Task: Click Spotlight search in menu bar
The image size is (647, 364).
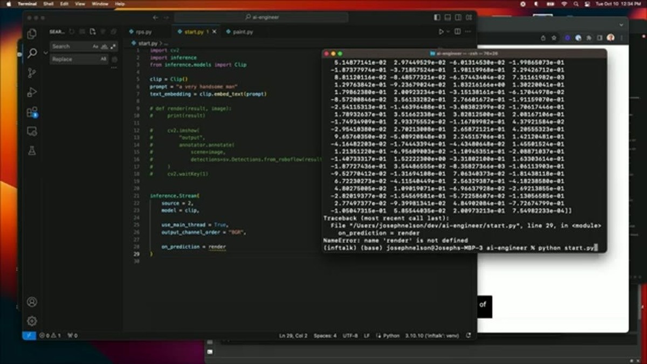Action: pos(575,4)
